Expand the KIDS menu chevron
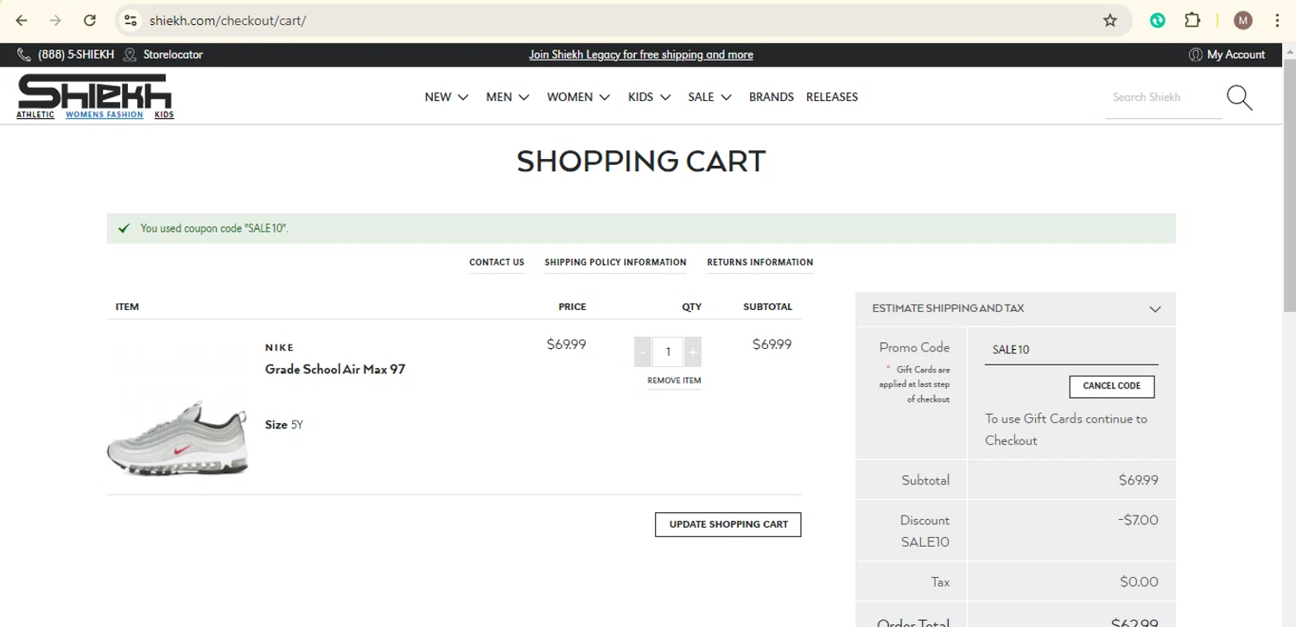 click(665, 98)
